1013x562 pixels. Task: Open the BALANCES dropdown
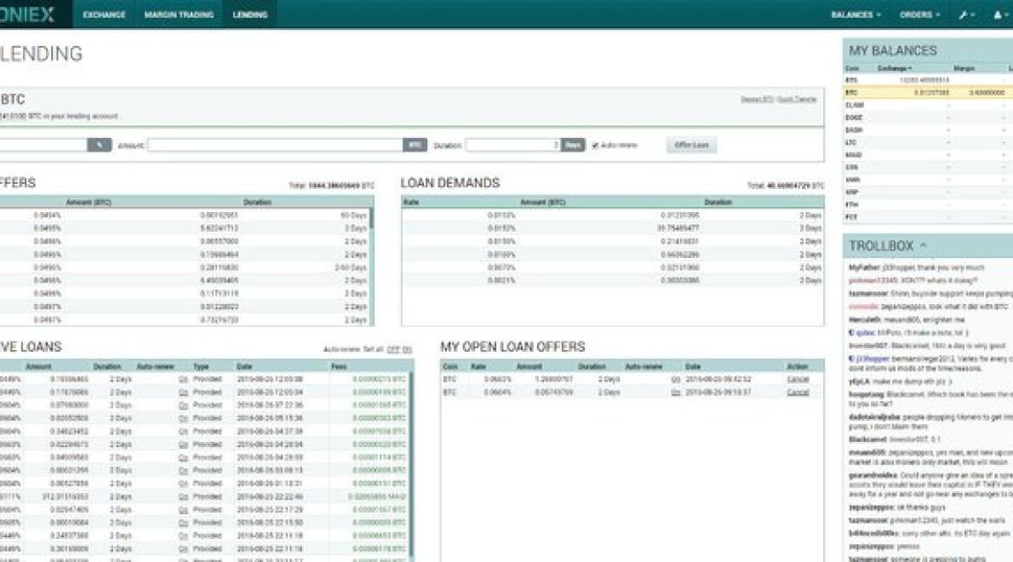853,14
